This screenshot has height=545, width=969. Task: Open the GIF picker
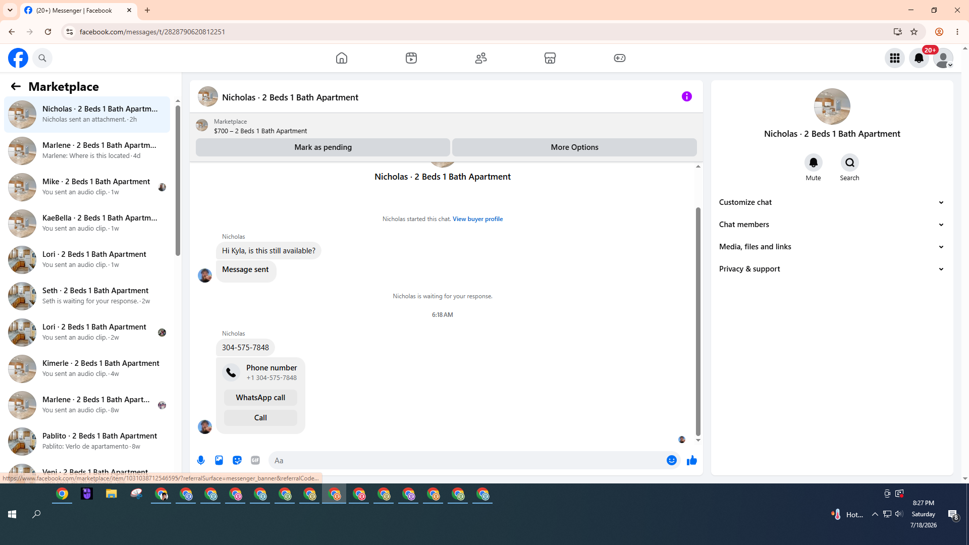coord(255,460)
